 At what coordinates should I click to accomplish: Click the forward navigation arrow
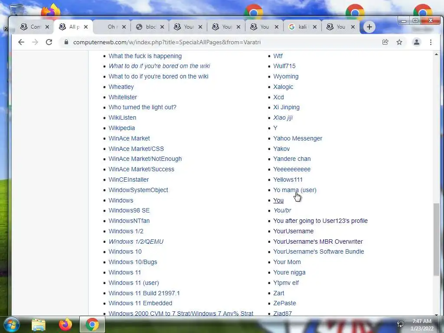coord(35,42)
